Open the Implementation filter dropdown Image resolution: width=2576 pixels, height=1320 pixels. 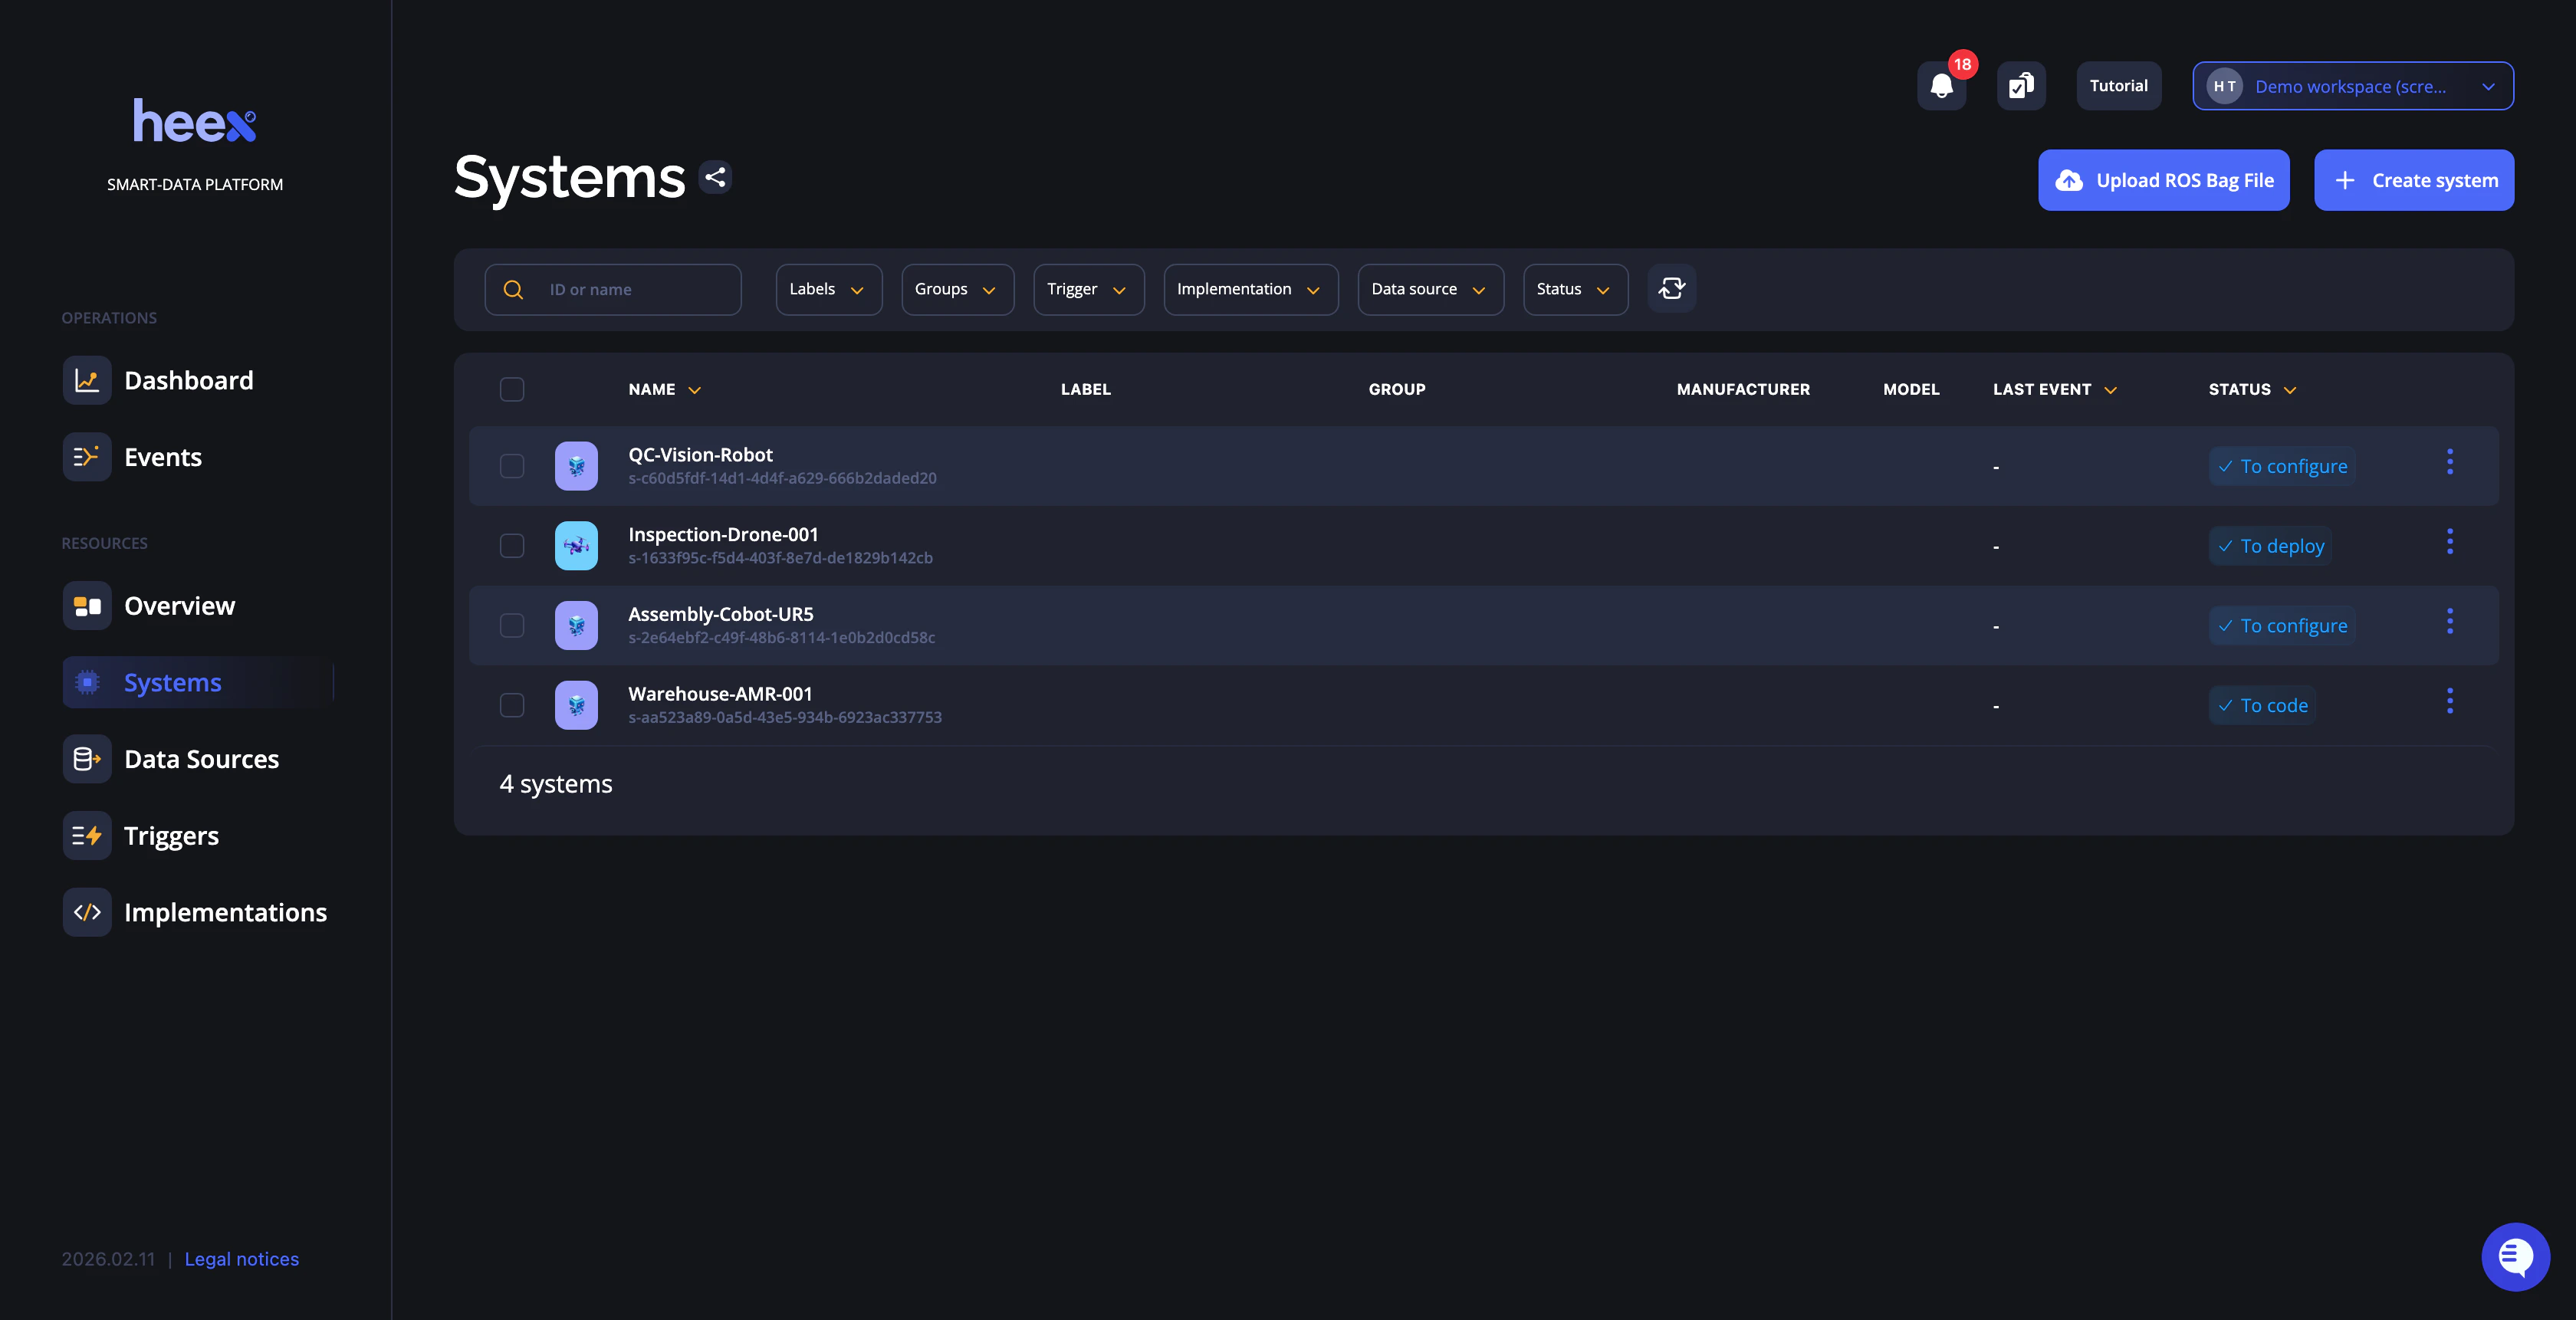pos(1250,290)
